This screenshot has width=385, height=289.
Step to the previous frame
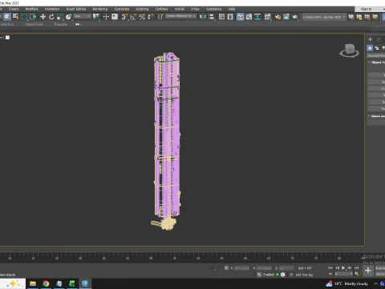click(x=337, y=268)
